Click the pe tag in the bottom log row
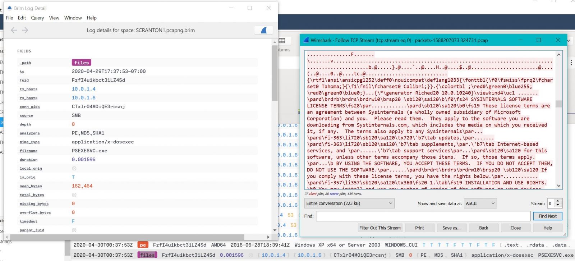 tap(143, 245)
